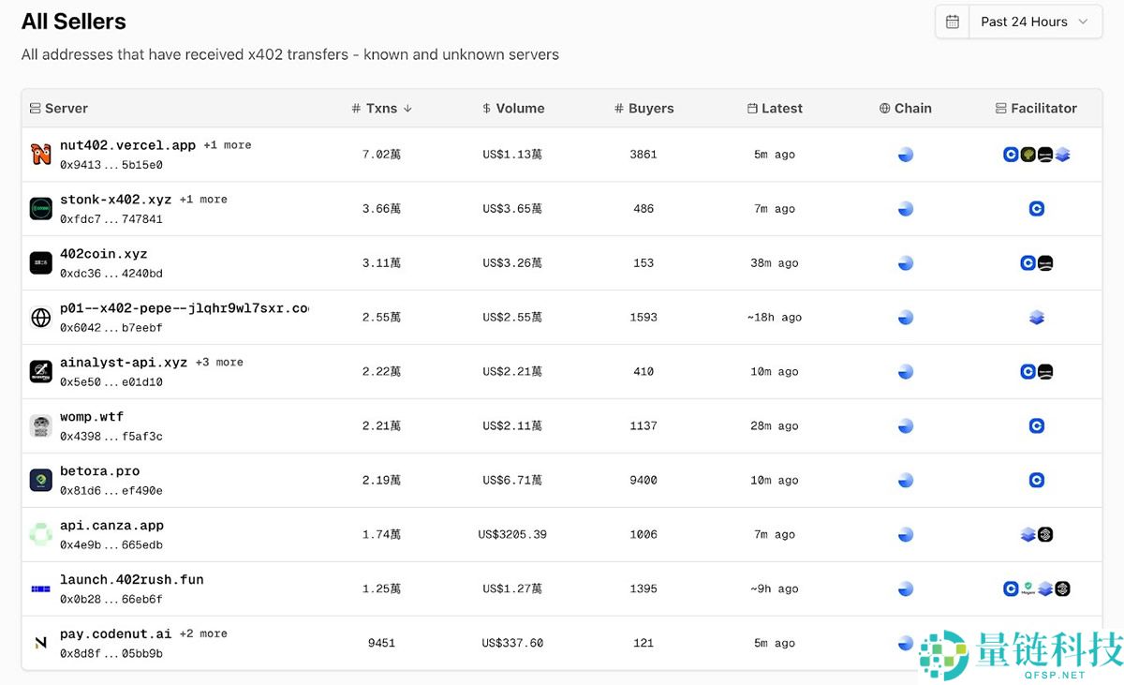Click the betora.pro server icon
The image size is (1124, 685).
coord(40,481)
